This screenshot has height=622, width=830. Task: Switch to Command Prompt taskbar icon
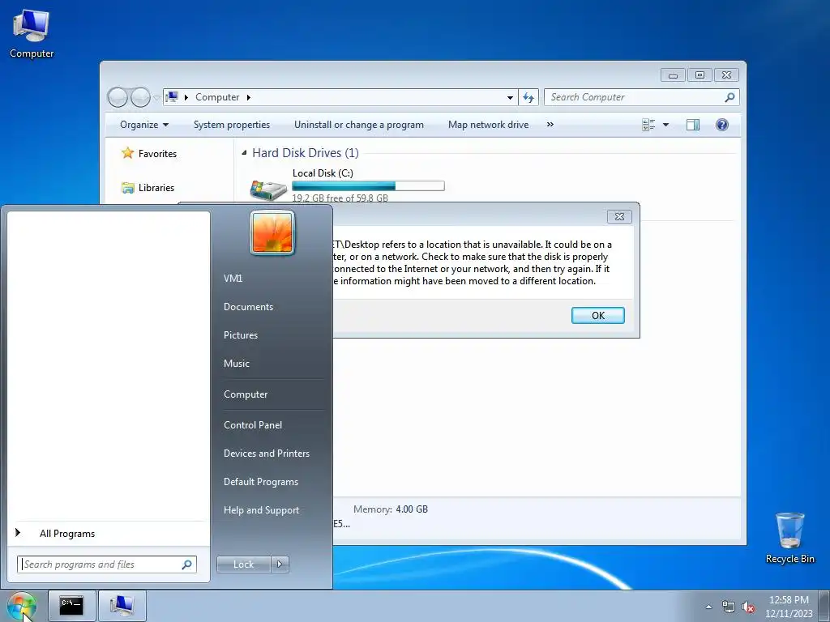tap(71, 606)
